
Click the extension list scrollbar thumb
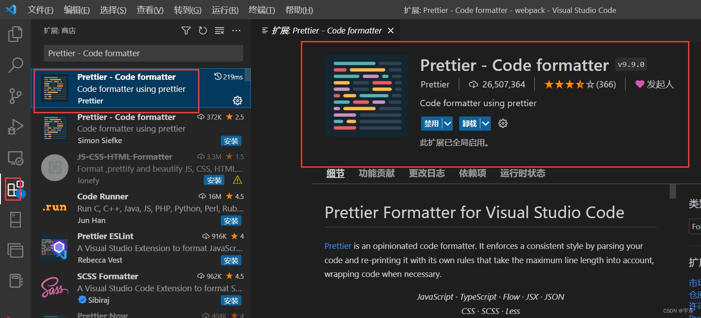click(x=247, y=75)
